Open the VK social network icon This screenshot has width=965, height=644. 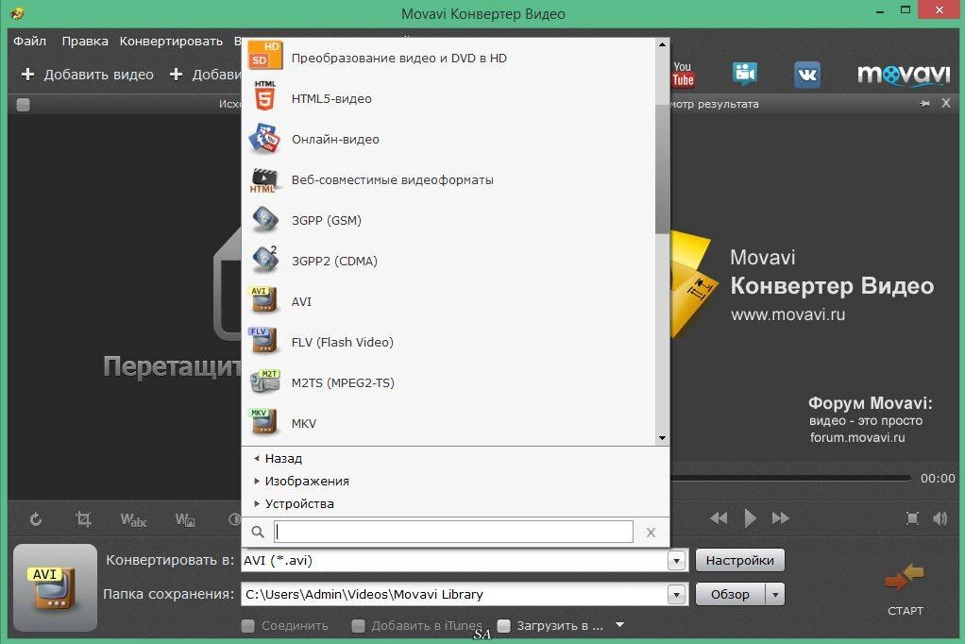point(806,75)
